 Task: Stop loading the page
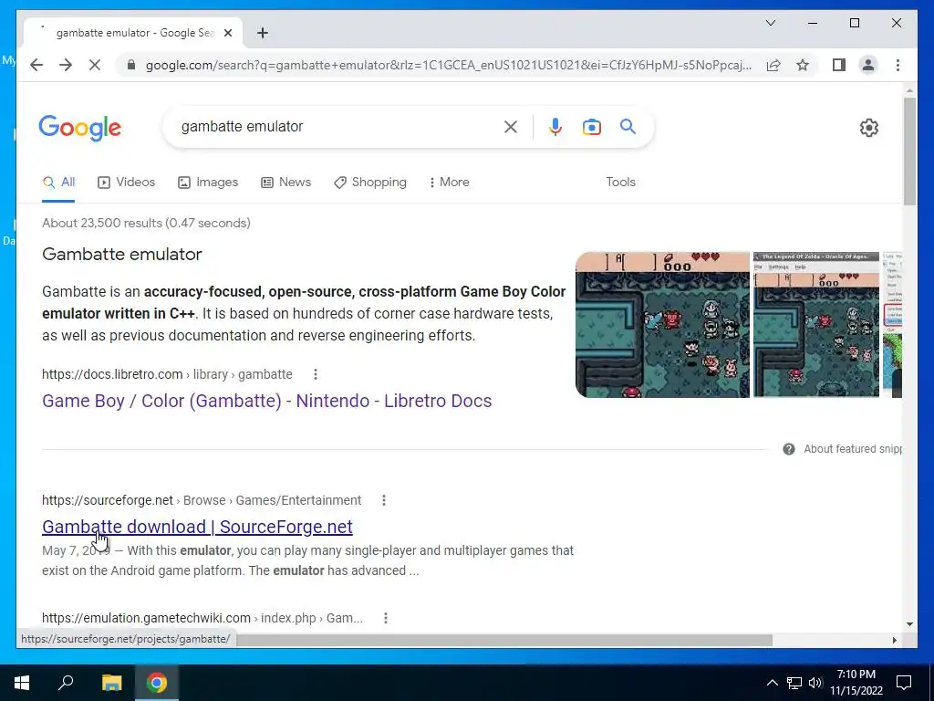[95, 65]
